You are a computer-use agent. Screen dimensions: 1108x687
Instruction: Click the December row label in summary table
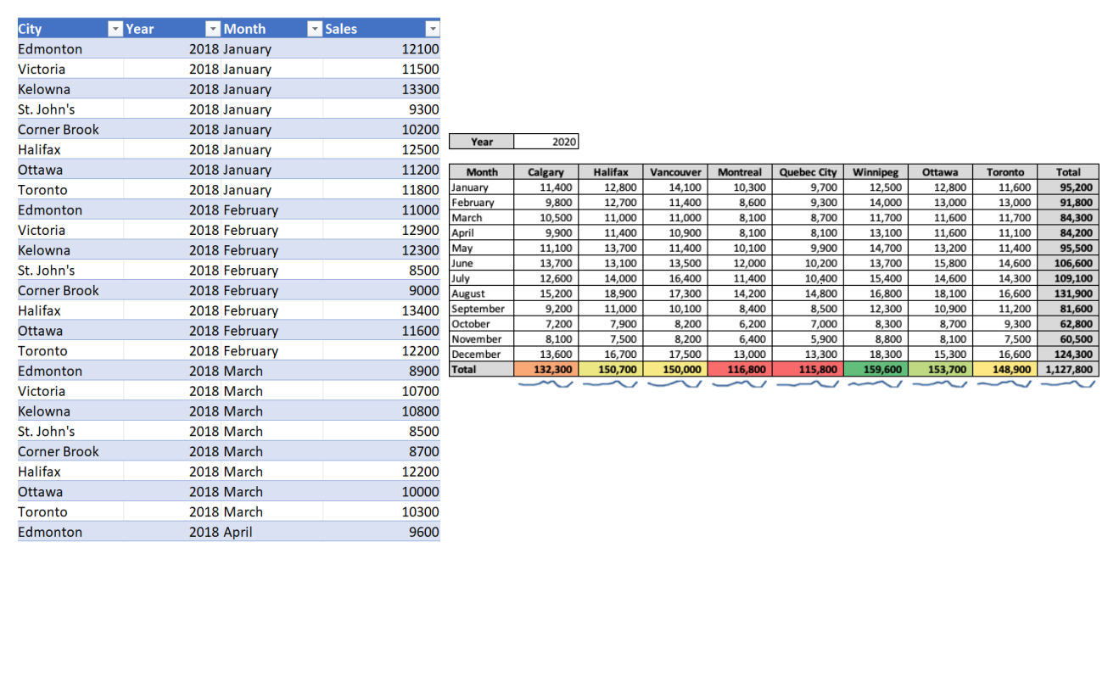click(481, 354)
